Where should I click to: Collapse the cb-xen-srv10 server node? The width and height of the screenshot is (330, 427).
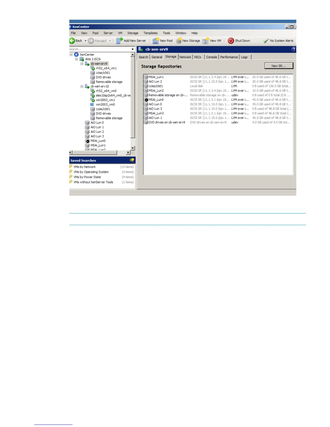[x=82, y=87]
